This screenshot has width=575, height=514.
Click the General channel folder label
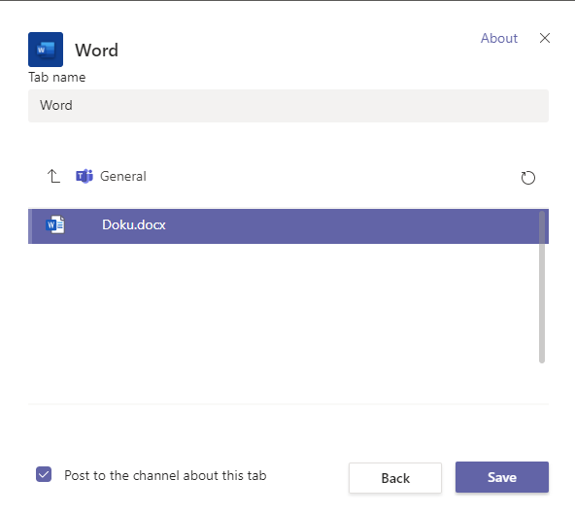click(x=123, y=176)
